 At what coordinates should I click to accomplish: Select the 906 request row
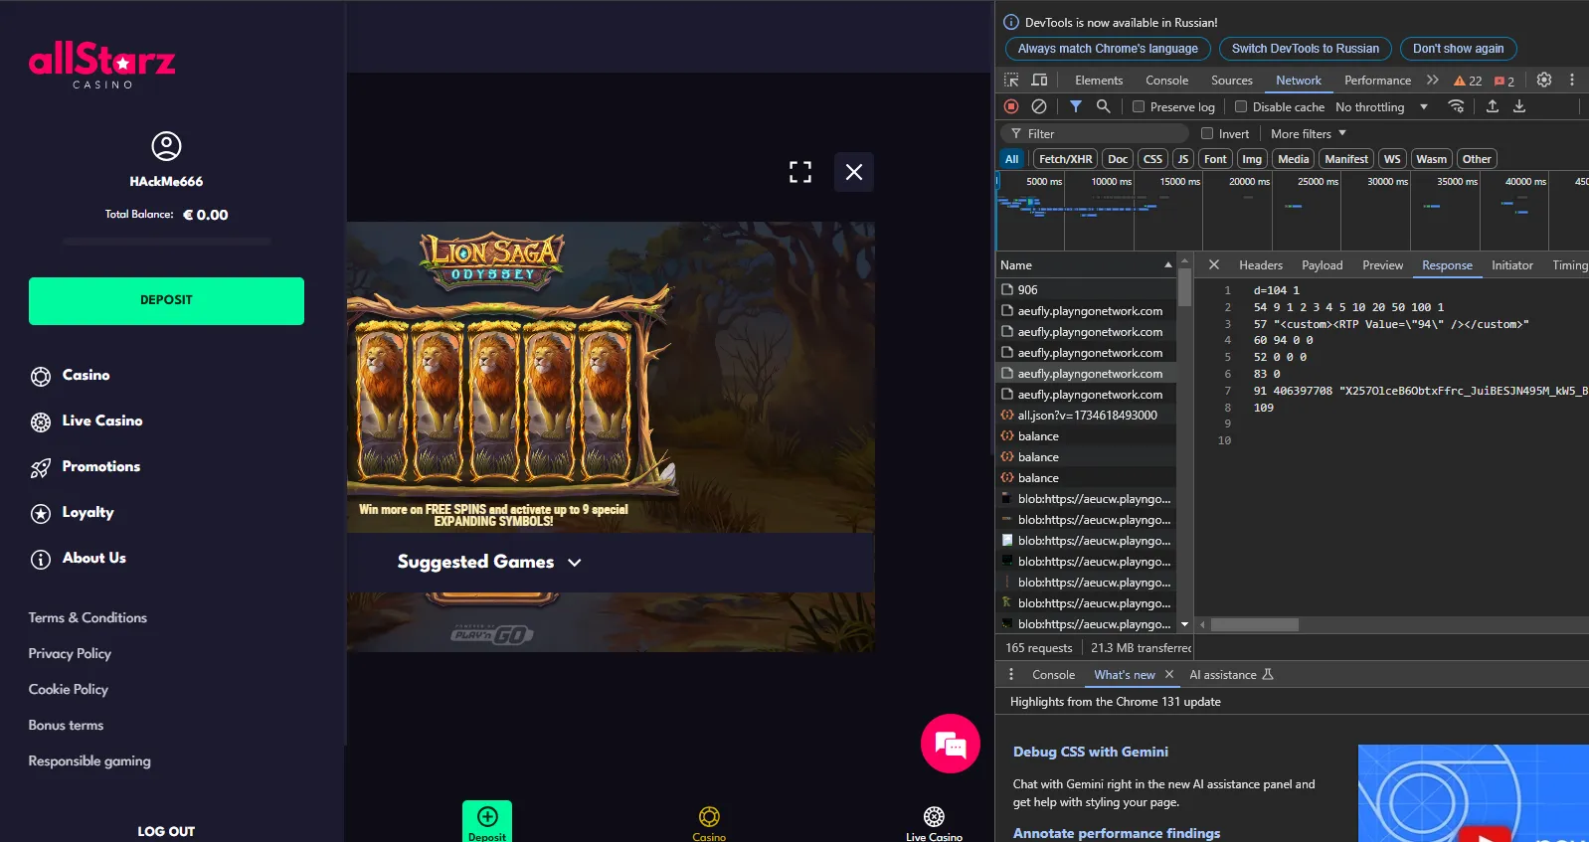tap(1086, 289)
